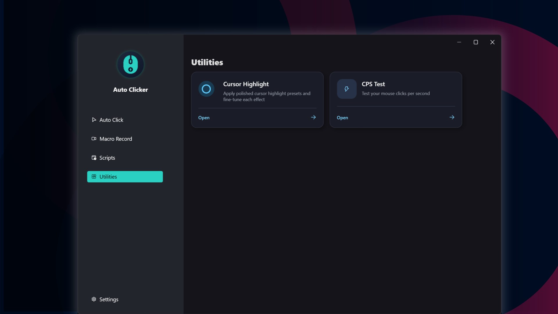Image resolution: width=558 pixels, height=314 pixels.
Task: Open the Cursor Highlight utility link
Action: click(204, 117)
